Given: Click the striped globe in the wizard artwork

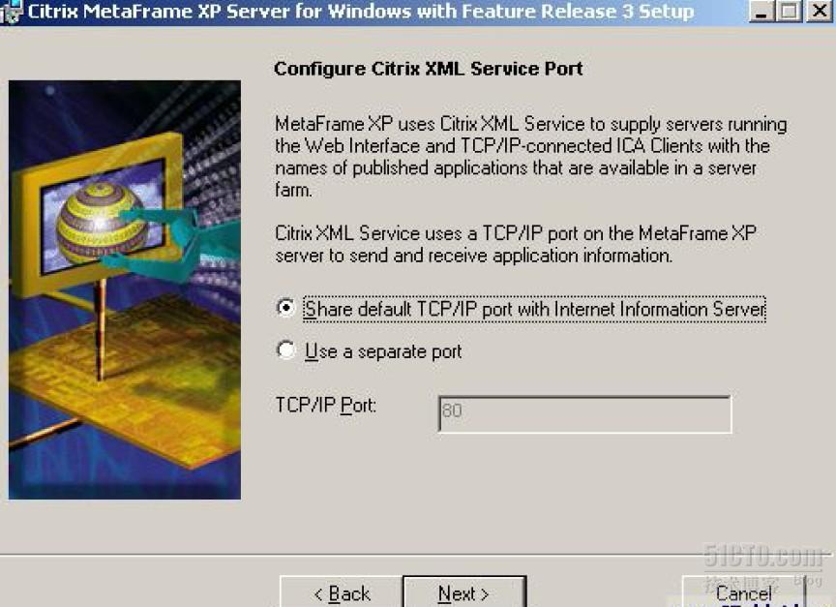Looking at the screenshot, I should (102, 223).
